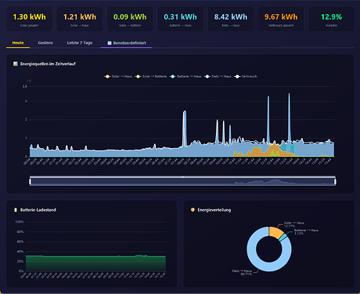Click the right handle of the zoom slider
The image size is (360, 294).
pos(335,181)
